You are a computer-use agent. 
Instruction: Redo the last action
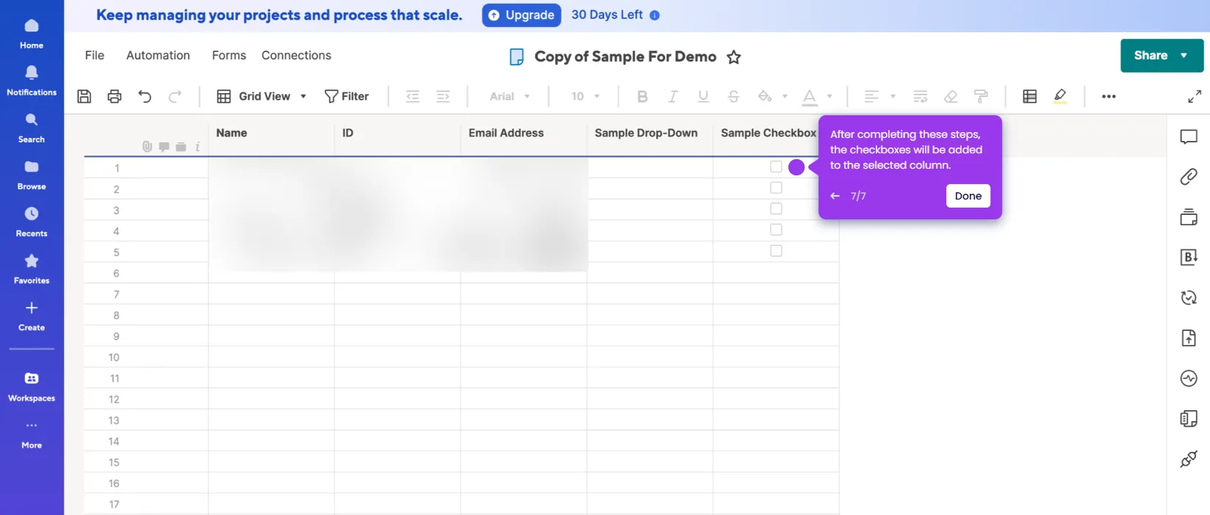pos(175,96)
